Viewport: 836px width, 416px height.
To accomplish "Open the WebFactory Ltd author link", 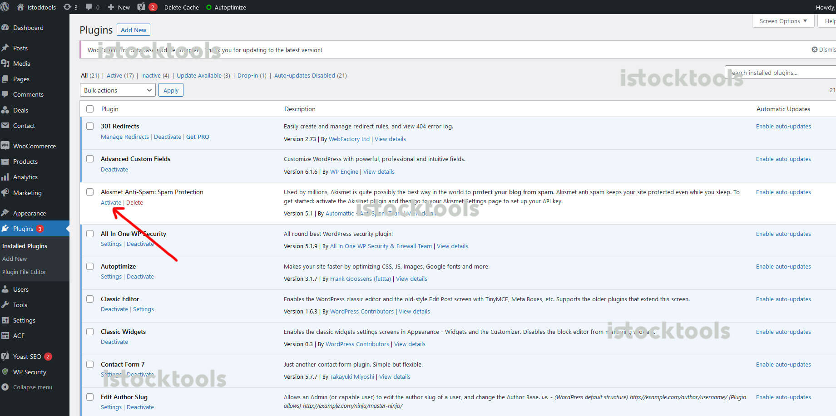I will pos(349,139).
